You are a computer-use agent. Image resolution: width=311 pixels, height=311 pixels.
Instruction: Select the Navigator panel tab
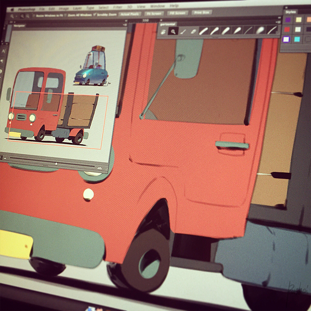(x=19, y=26)
